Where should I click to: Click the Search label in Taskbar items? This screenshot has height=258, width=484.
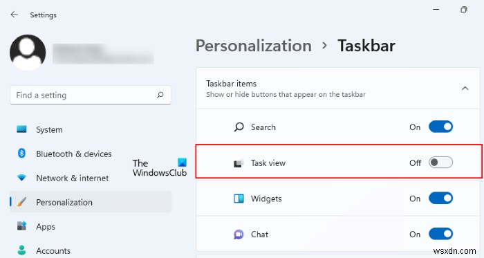click(x=263, y=127)
